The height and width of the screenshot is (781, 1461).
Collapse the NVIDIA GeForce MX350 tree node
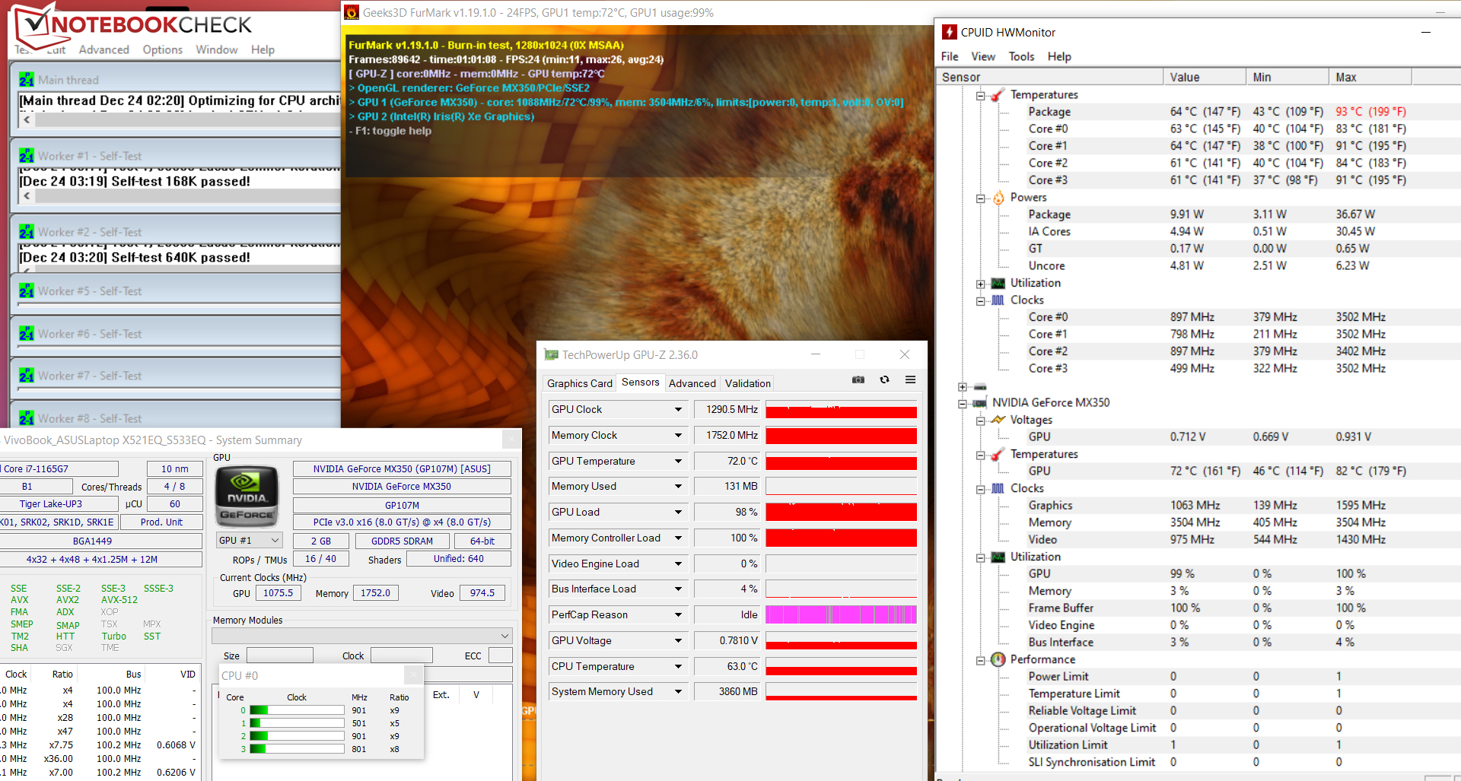(x=963, y=404)
